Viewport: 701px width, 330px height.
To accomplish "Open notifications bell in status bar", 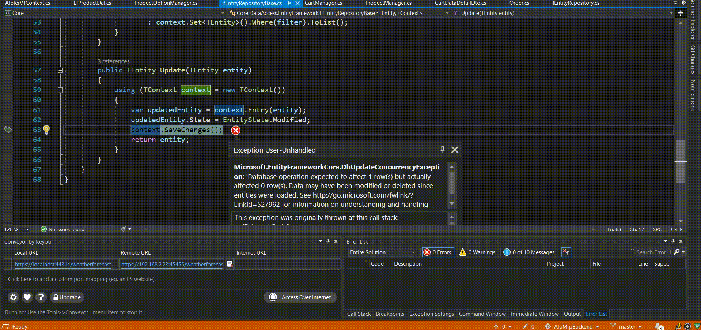I will point(659,326).
